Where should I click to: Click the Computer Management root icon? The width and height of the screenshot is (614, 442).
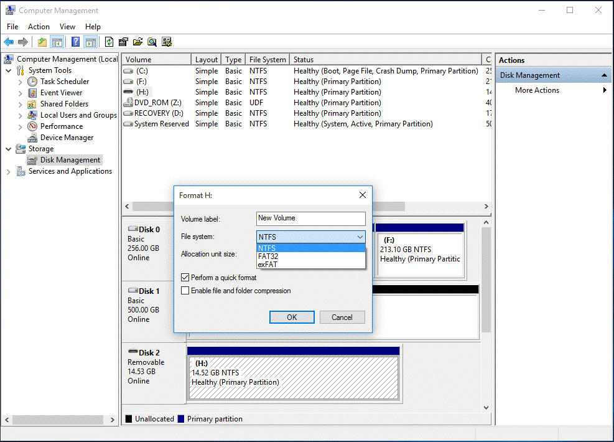9,59
